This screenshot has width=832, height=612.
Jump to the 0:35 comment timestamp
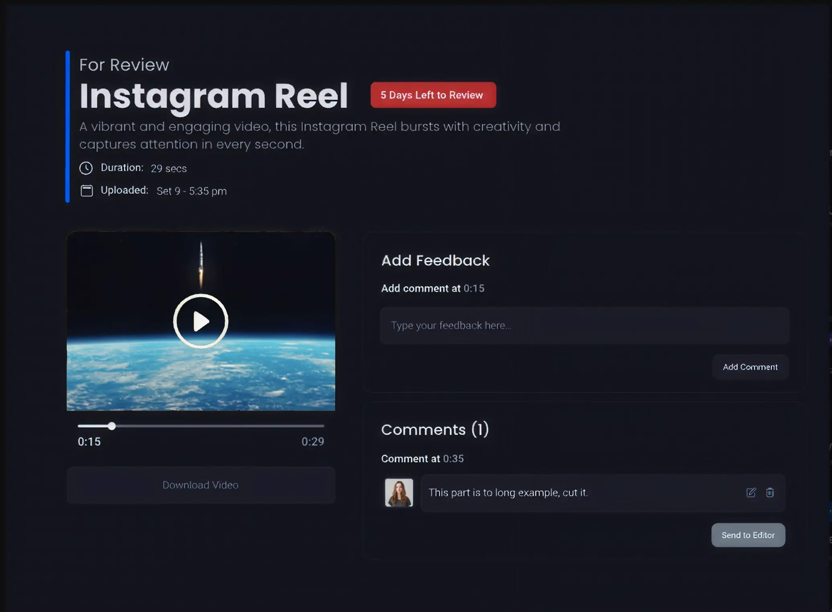453,459
